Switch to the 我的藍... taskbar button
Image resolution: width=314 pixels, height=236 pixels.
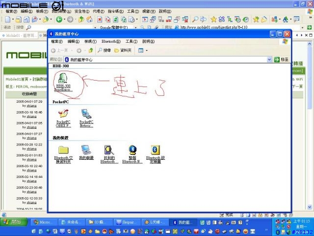183,222
